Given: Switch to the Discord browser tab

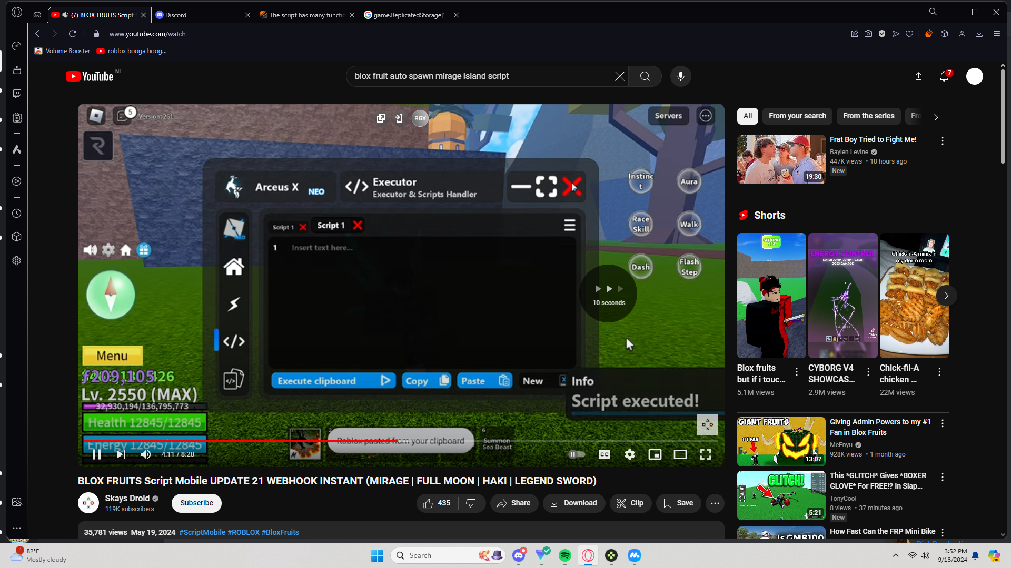Looking at the screenshot, I should (203, 15).
